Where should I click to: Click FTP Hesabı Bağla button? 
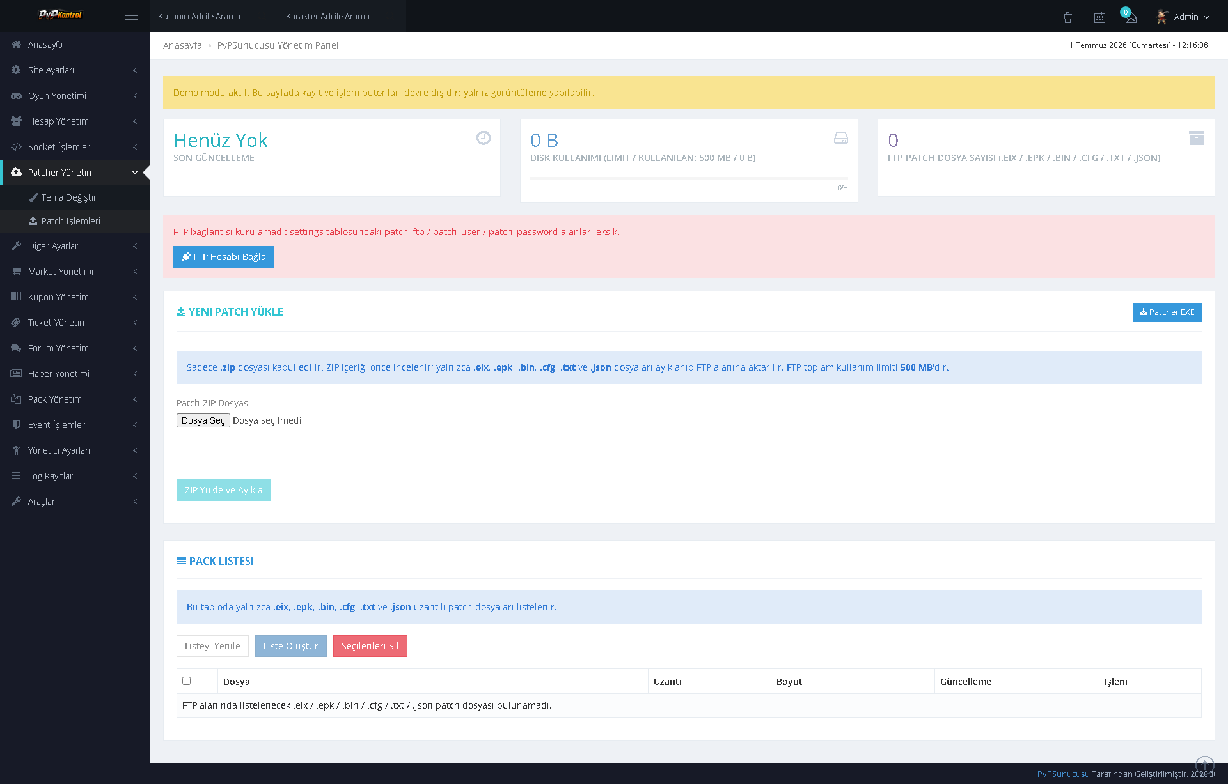click(x=224, y=257)
